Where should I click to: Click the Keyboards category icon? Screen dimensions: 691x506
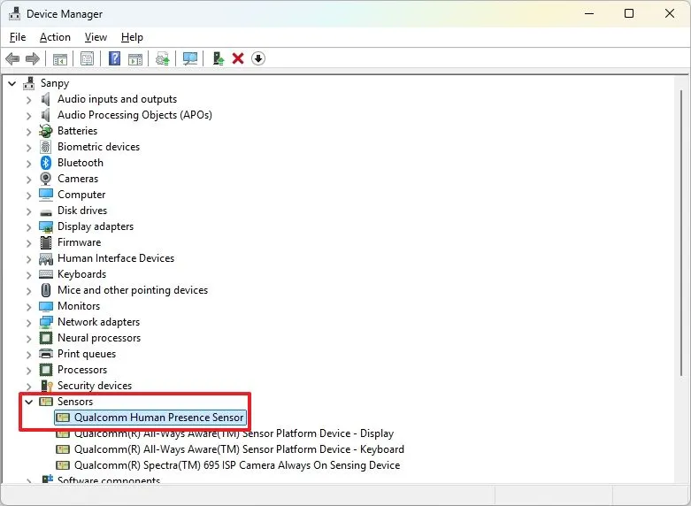tap(46, 274)
